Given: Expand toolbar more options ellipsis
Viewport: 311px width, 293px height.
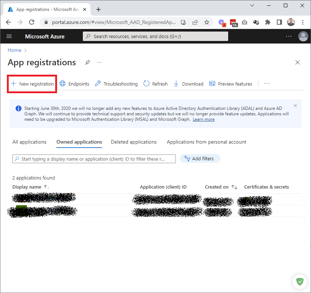Looking at the screenshot, I should (267, 84).
